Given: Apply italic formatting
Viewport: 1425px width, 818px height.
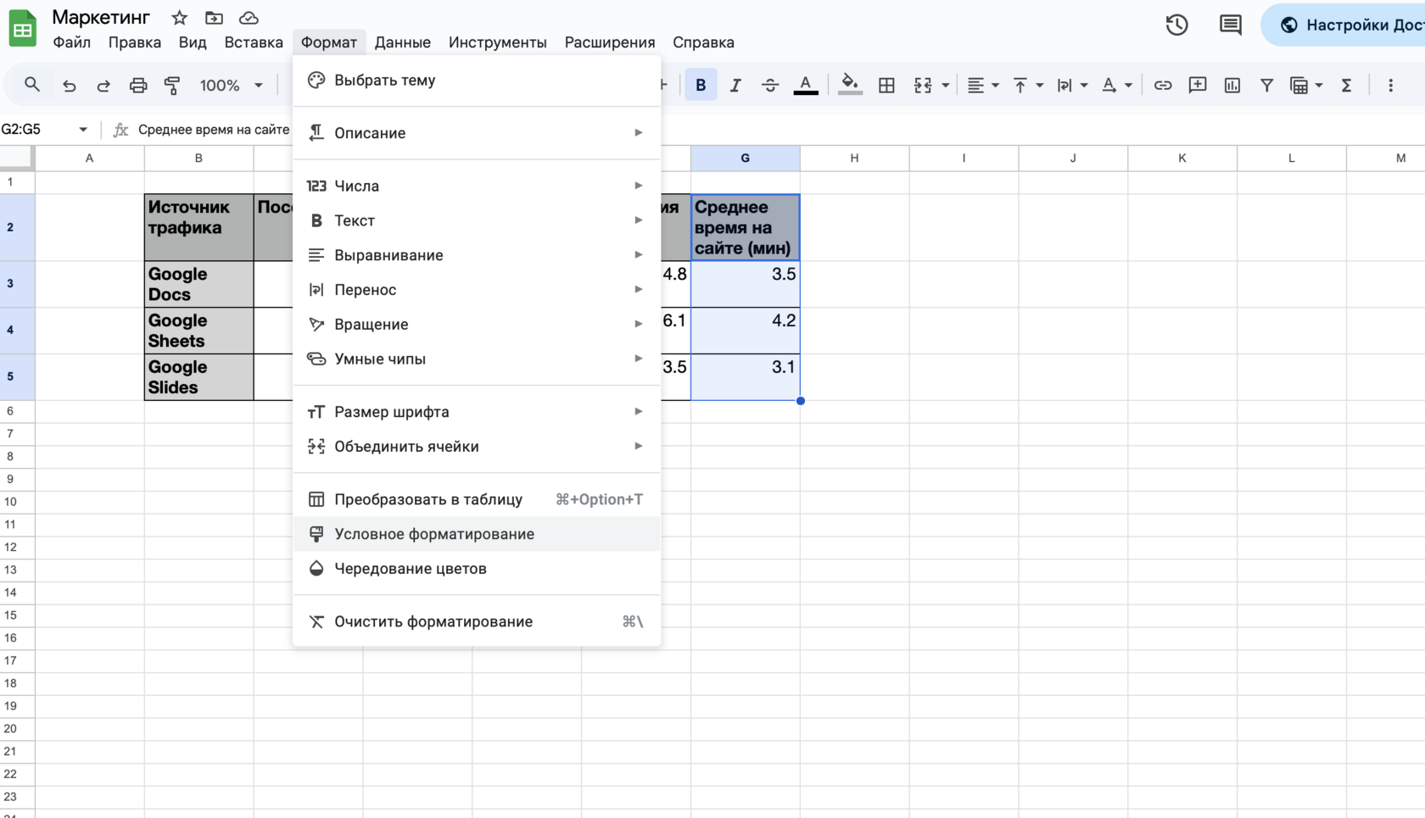Looking at the screenshot, I should click(735, 85).
